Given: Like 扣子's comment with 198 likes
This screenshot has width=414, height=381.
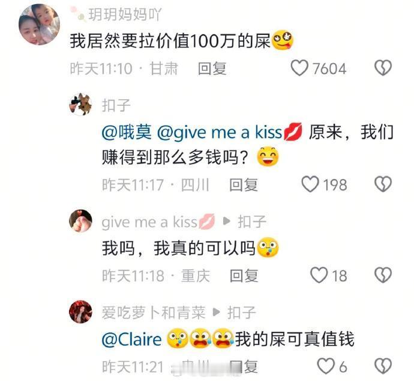Looking at the screenshot, I should [310, 184].
